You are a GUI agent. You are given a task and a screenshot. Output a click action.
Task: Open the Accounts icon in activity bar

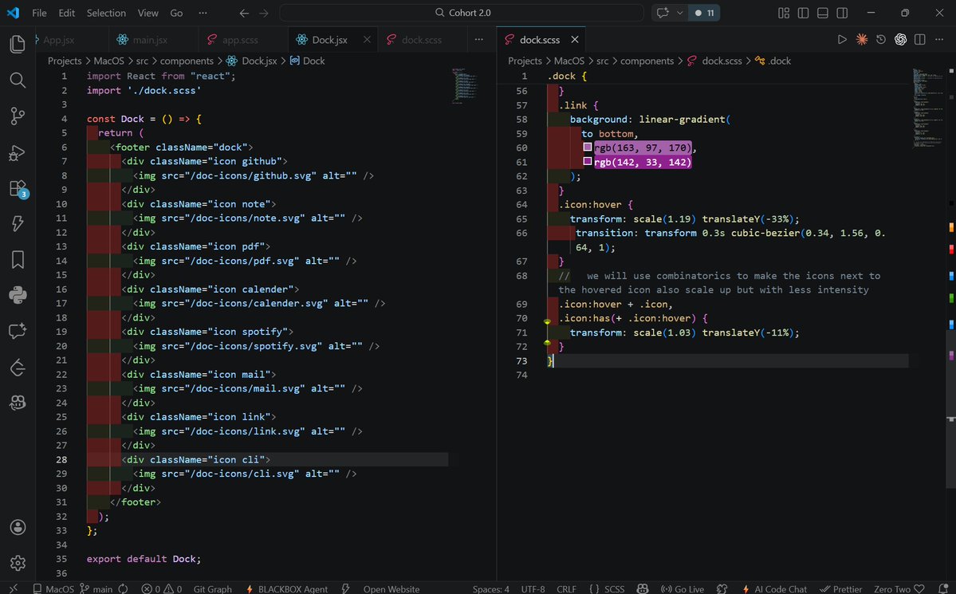[18, 527]
